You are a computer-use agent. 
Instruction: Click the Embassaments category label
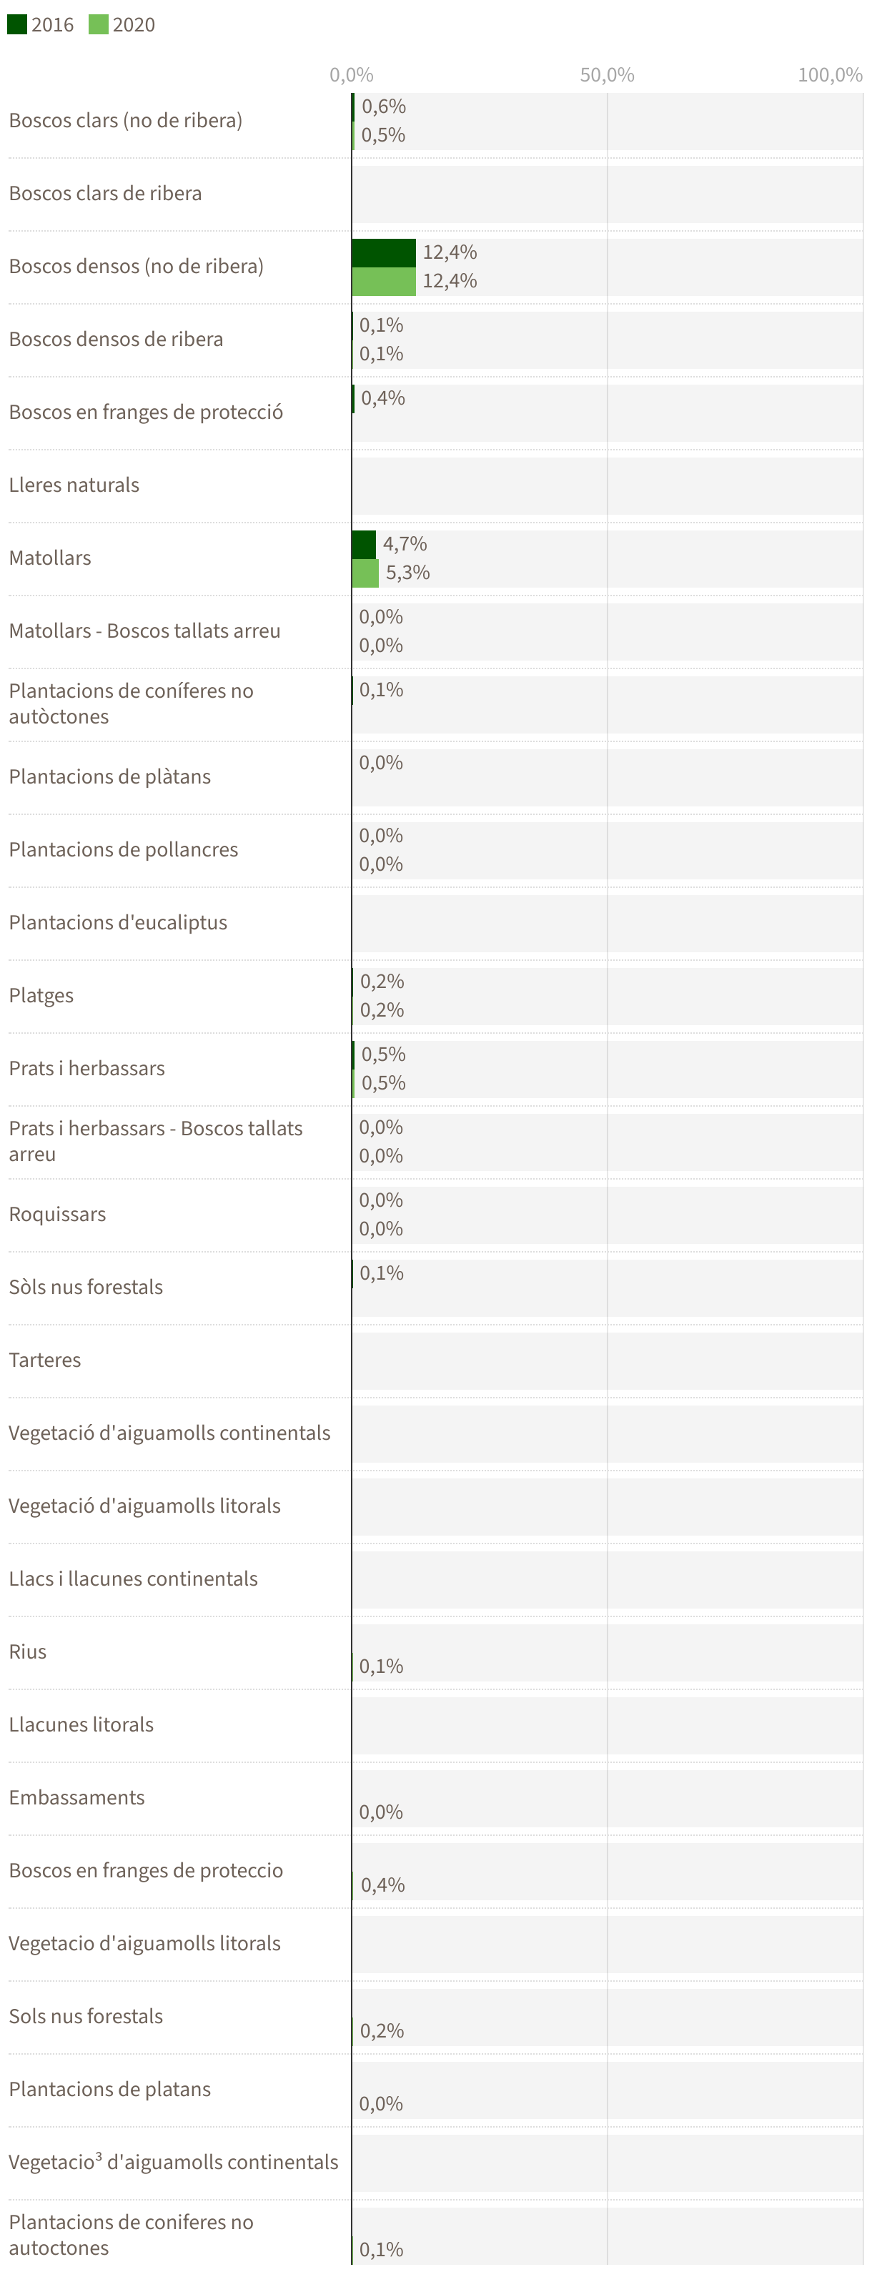[x=76, y=1797]
